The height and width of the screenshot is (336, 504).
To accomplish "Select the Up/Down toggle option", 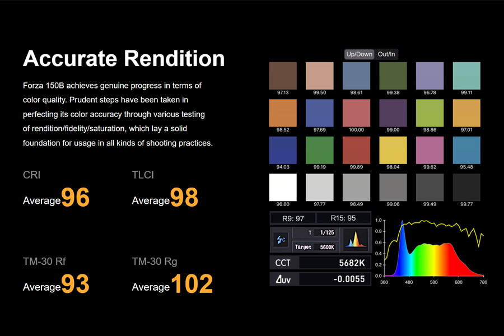I will 359,54.
